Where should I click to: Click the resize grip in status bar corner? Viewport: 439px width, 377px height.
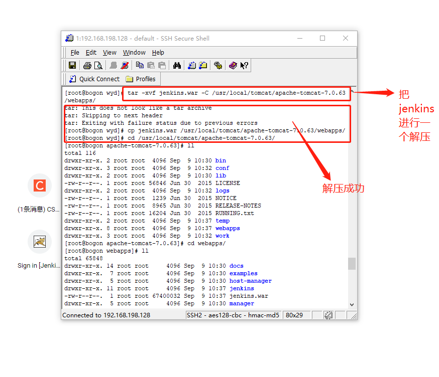click(354, 316)
